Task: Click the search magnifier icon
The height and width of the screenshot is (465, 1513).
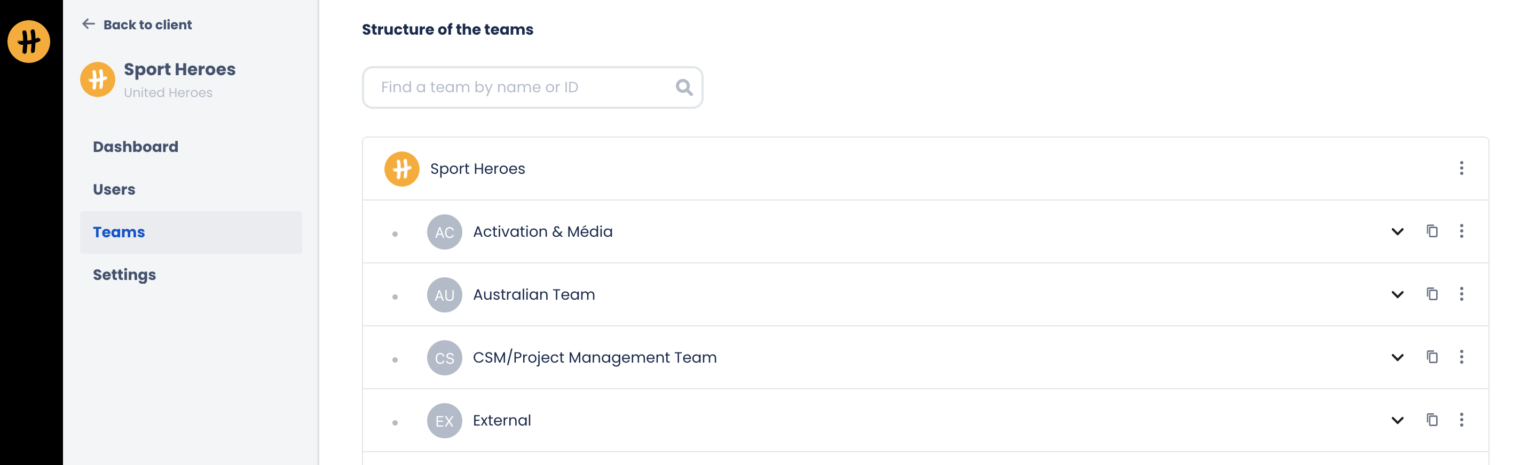Action: click(684, 87)
